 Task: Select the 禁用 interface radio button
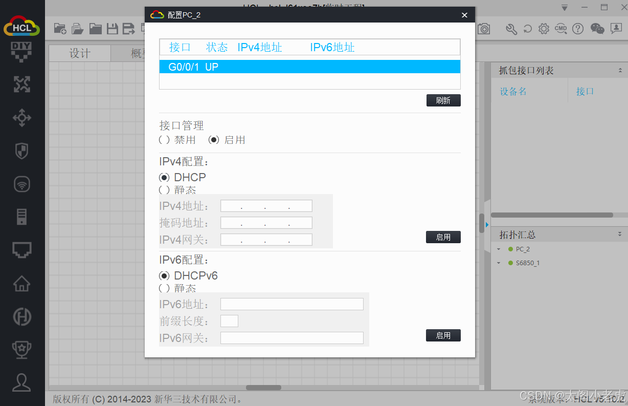pos(164,140)
